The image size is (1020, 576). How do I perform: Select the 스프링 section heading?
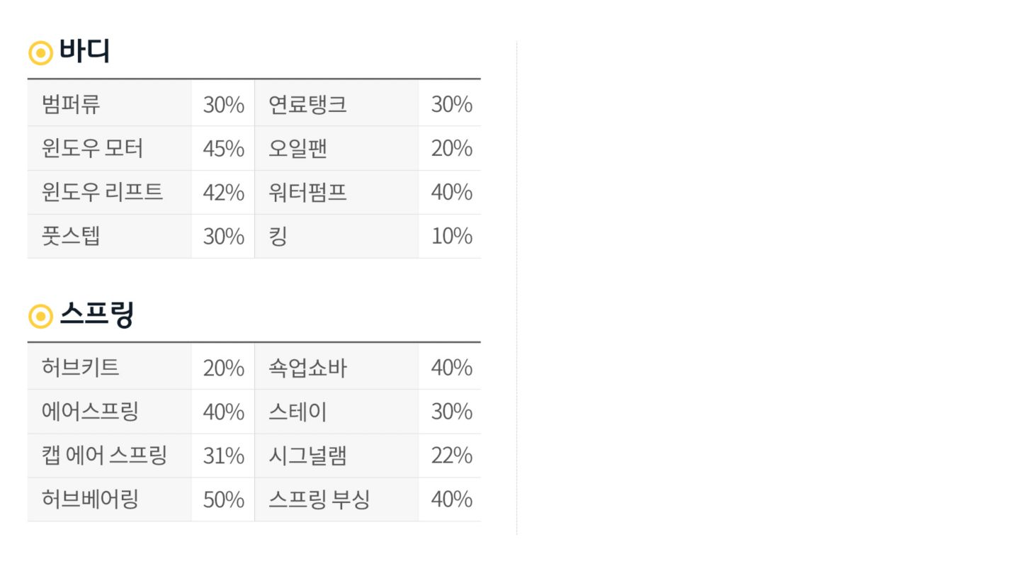point(96,314)
